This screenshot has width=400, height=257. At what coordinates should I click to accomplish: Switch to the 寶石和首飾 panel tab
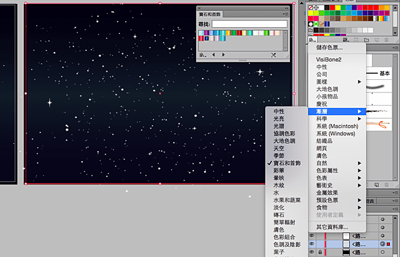click(x=210, y=14)
